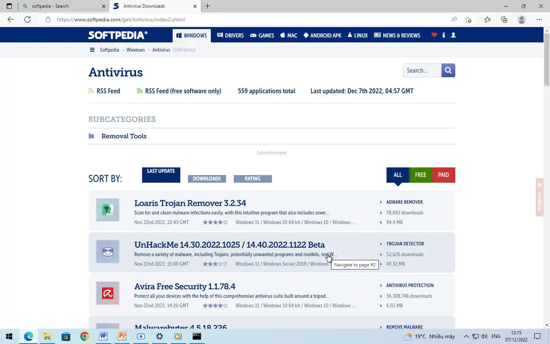Show hidden system tray icons chevron

point(466,336)
